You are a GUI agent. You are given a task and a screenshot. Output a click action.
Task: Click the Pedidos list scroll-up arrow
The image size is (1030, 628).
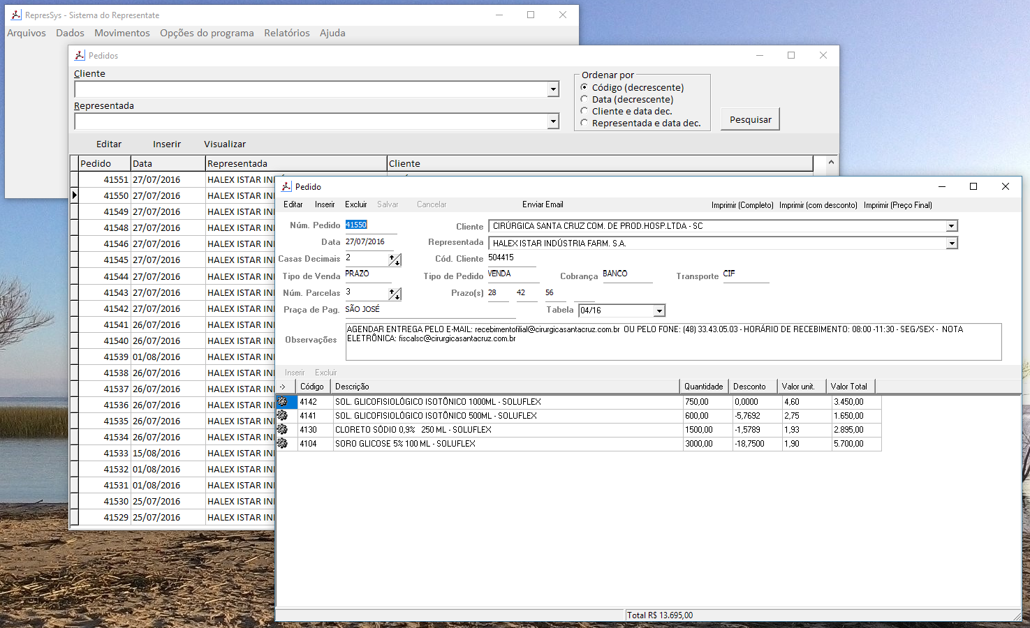point(831,163)
